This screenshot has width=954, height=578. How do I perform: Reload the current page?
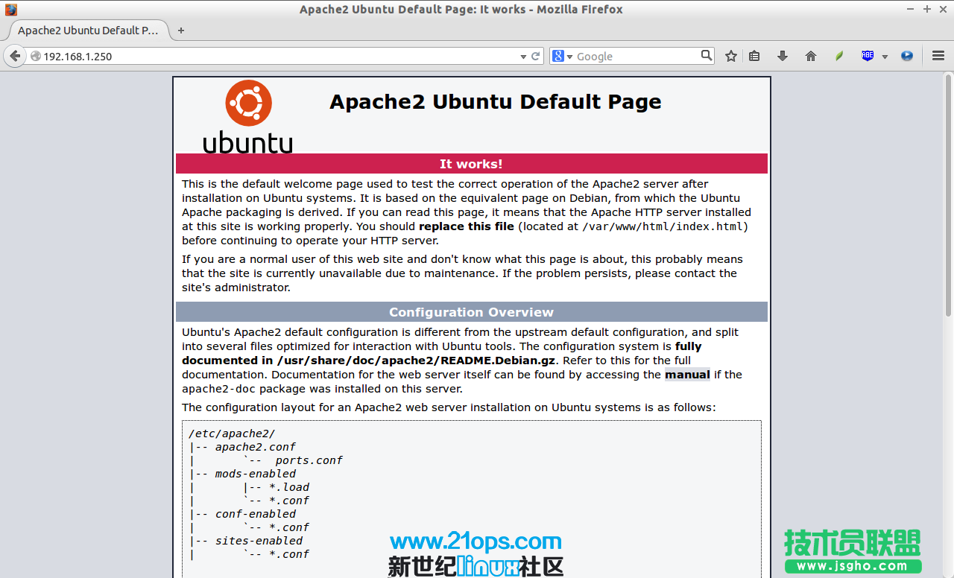535,55
